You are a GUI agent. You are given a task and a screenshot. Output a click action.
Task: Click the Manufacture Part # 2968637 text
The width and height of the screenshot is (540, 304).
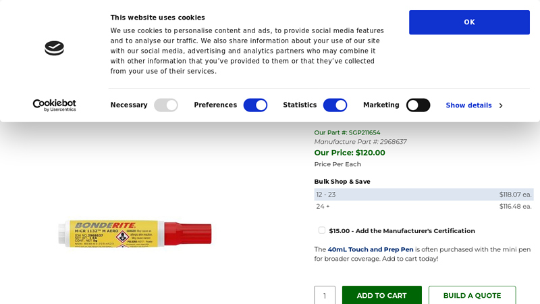tap(360, 142)
